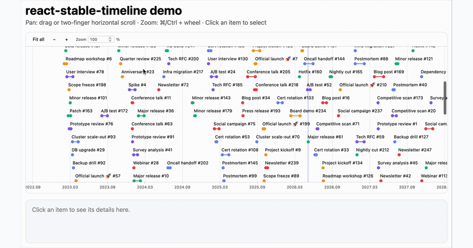Select Cert rotation #133 item

pos(296,98)
